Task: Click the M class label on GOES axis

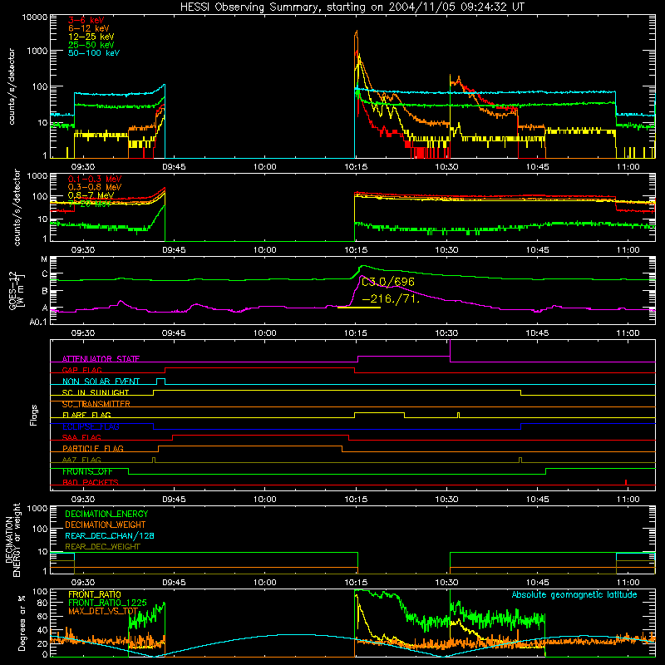Action: pyautogui.click(x=44, y=259)
